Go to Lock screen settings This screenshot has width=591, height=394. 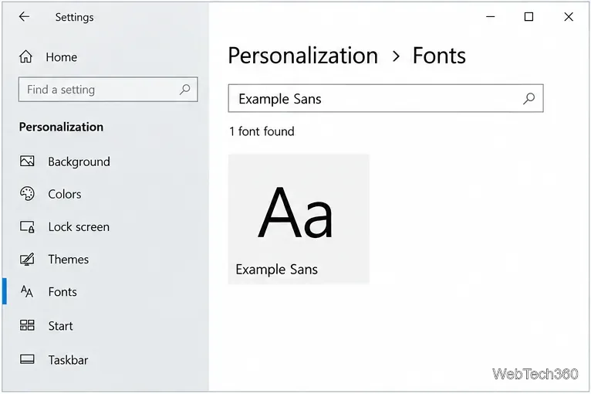point(79,227)
